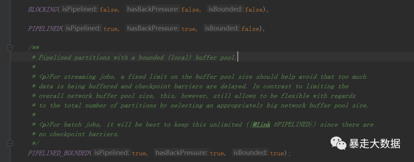Click the WeChat logo icon in the watermark
The image size is (414, 162).
coord(338,144)
